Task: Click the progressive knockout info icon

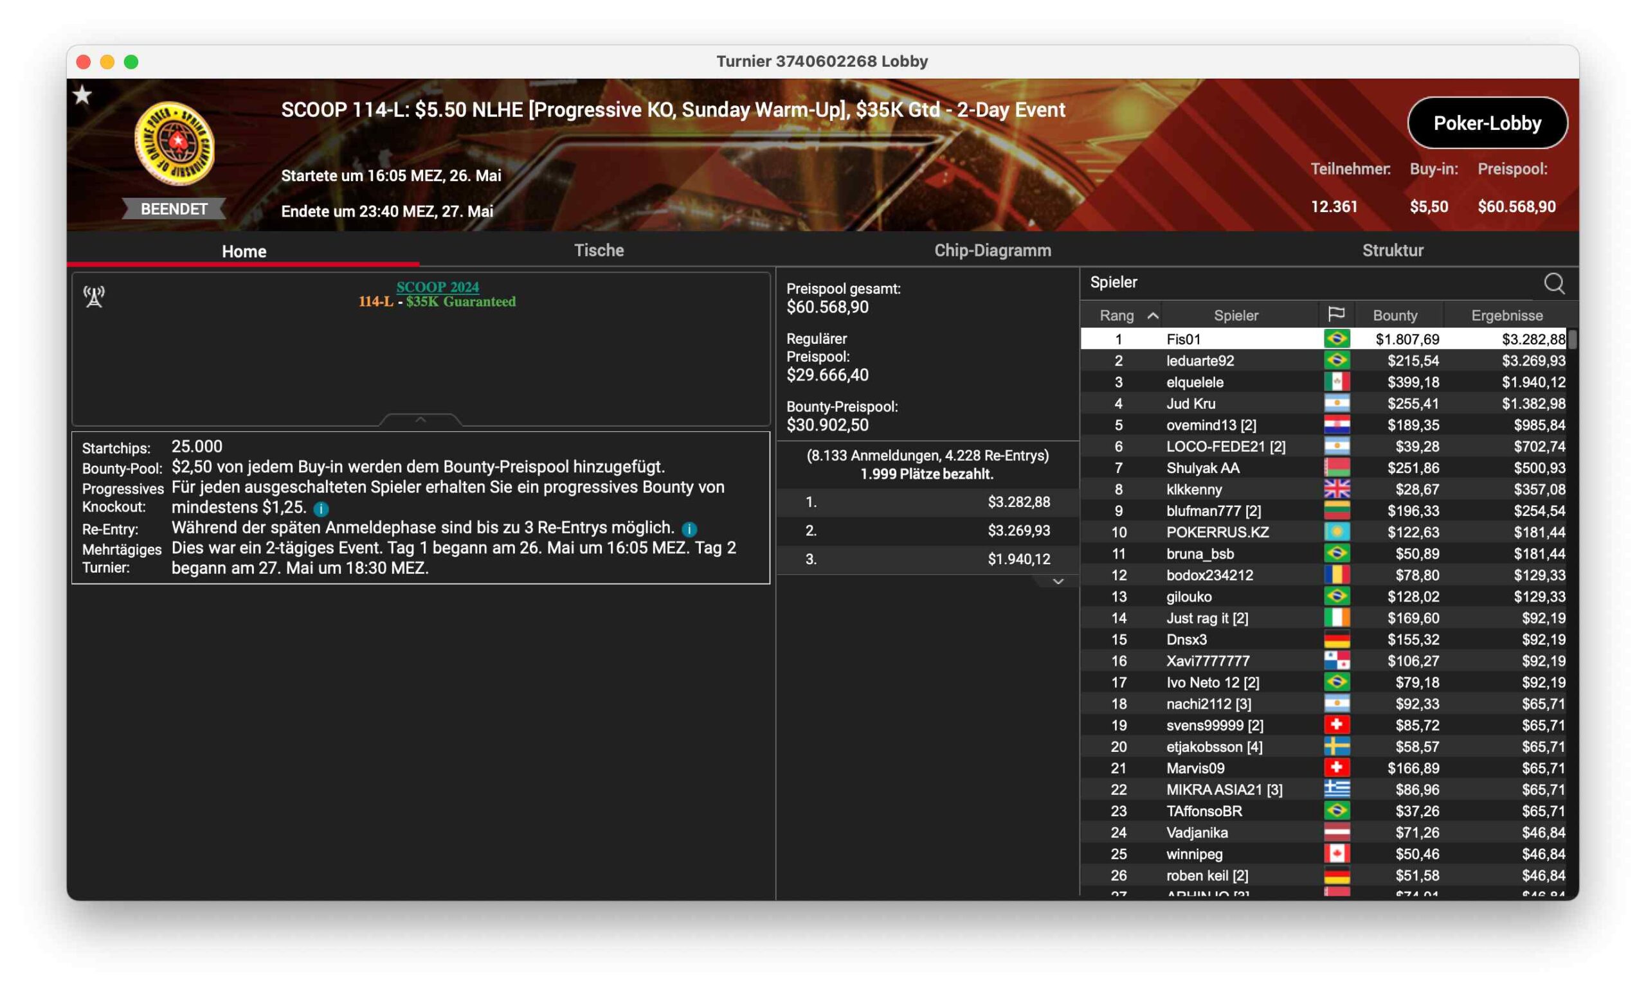Action: pos(321,509)
